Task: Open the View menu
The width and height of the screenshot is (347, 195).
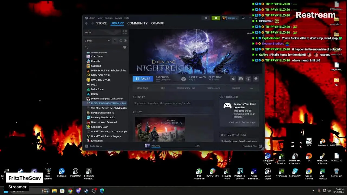Action: point(100,18)
